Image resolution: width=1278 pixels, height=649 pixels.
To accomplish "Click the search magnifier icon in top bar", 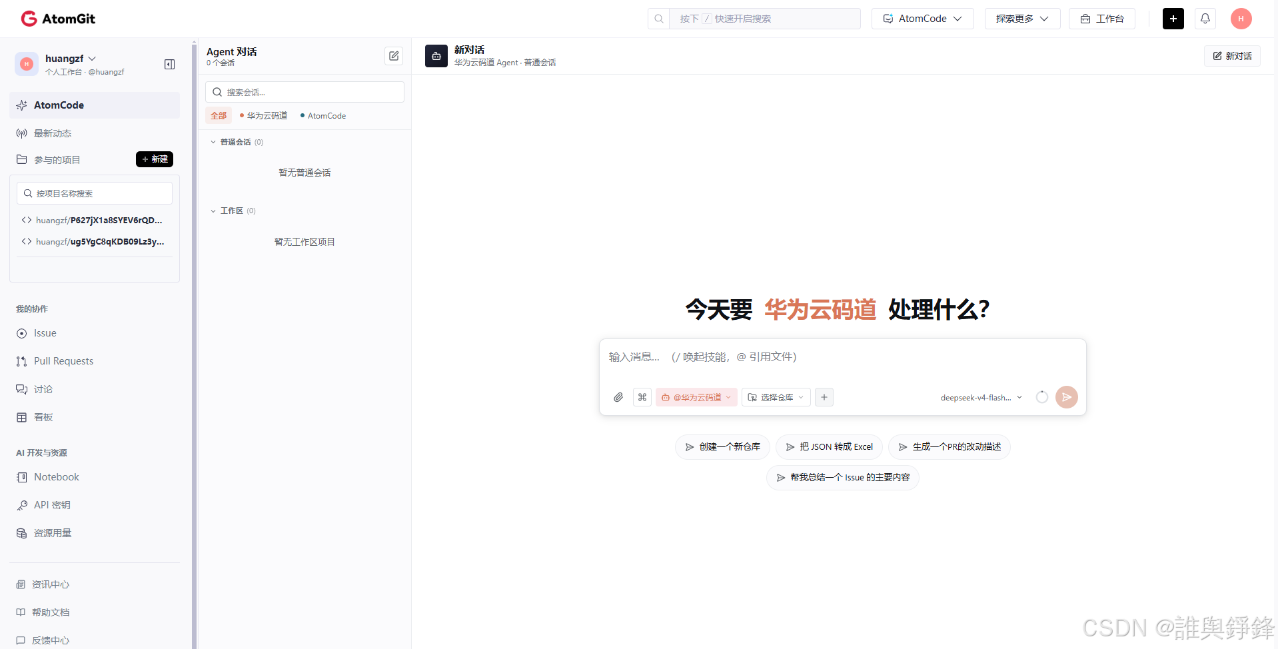I will (659, 19).
